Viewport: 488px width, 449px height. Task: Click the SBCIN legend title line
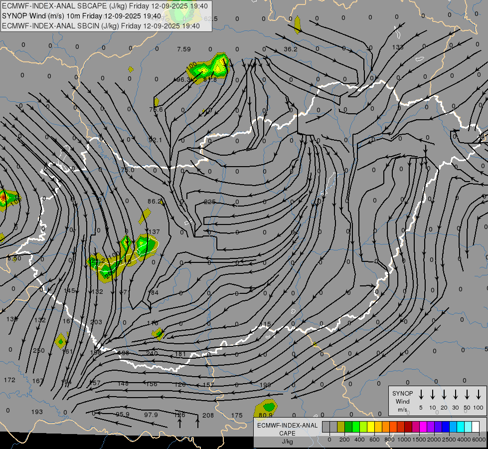pyautogui.click(x=101, y=26)
